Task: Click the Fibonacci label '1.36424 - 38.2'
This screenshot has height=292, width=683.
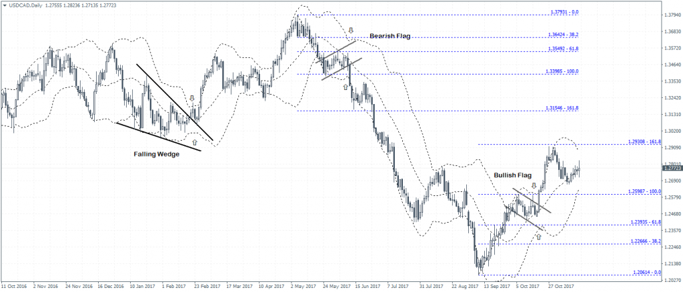Action: (562, 34)
